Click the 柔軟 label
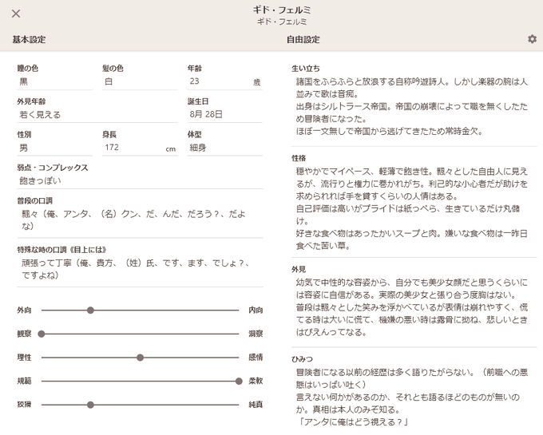Screen dimensions: 543x435 [x=256, y=381]
